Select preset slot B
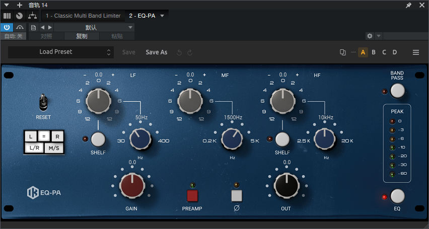Screen dimensions: 429x229 374,52
